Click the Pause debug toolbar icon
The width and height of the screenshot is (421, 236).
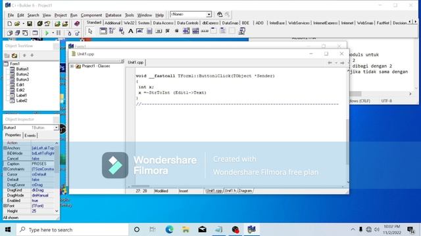pyautogui.click(x=59, y=33)
